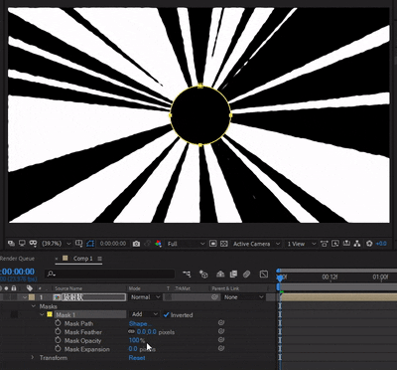Viewport: 397px width, 370px height.
Task: Open the parent None dropdown
Action: coord(243,297)
